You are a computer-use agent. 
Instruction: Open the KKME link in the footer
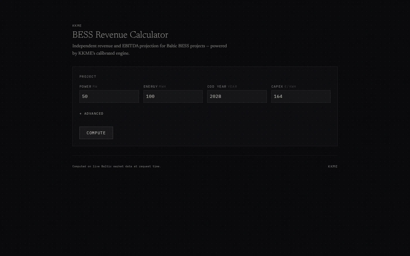pos(333,166)
